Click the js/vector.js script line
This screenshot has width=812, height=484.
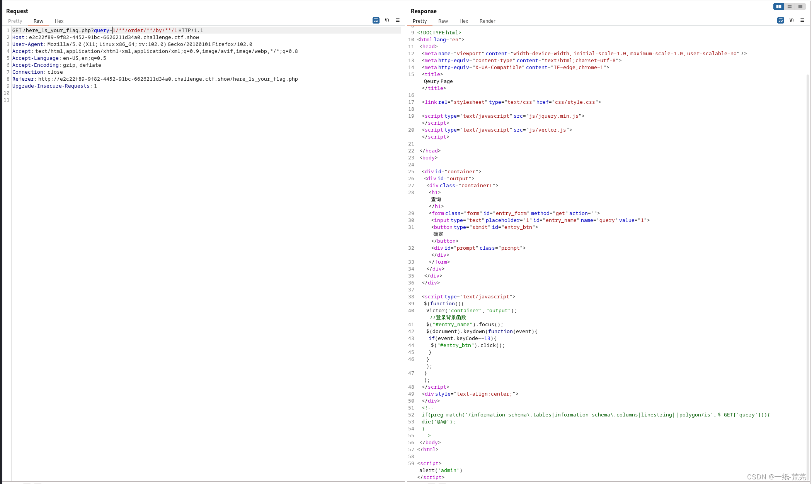[x=497, y=130]
